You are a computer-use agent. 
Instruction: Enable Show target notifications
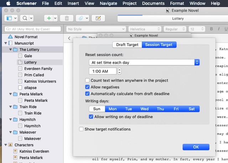[x=81, y=129]
